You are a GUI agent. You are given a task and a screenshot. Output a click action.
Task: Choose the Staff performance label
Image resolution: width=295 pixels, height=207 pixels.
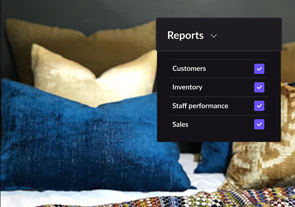[200, 106]
